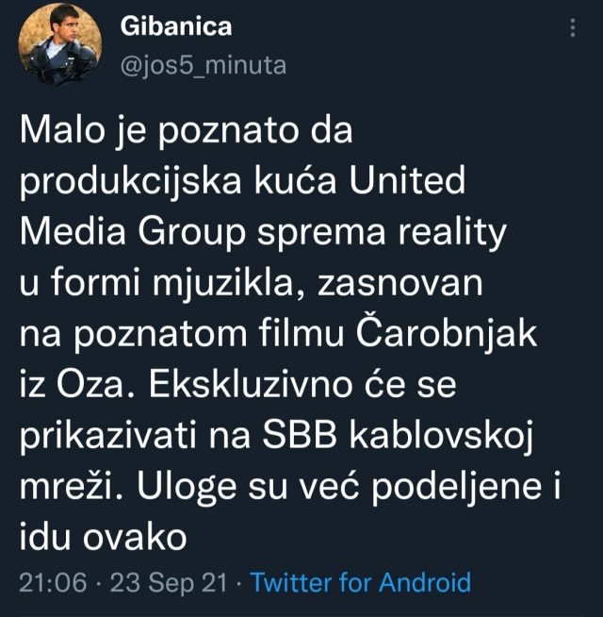The width and height of the screenshot is (603, 617).
Task: Open the three-dot more options menu
Action: tap(573, 28)
